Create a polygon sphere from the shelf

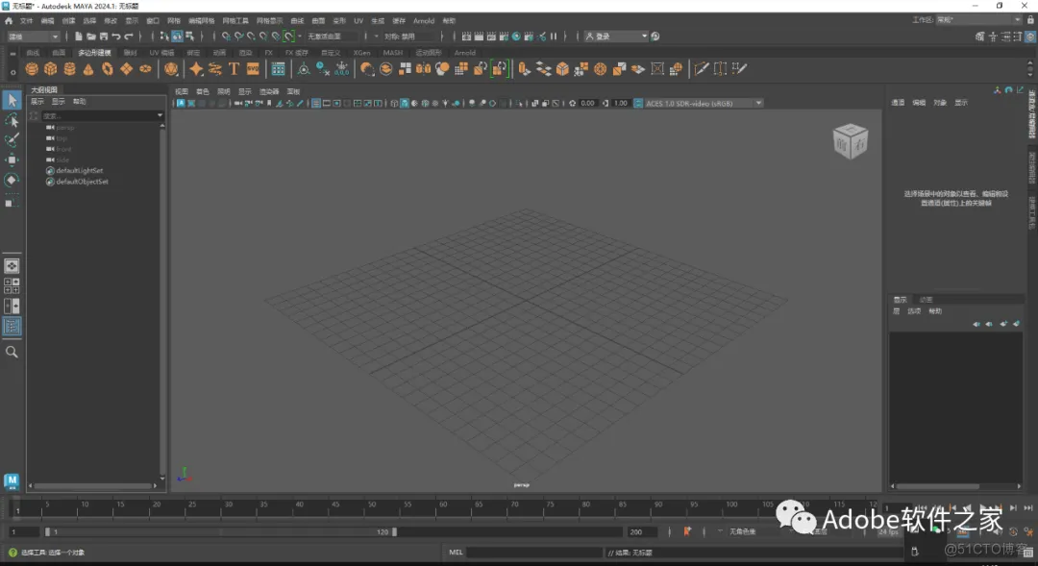point(31,69)
